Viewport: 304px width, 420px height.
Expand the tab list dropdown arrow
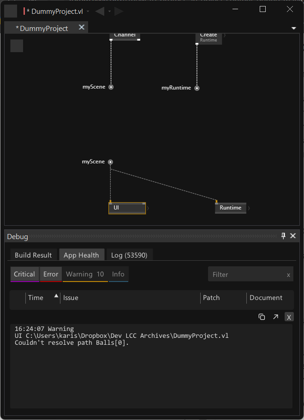(x=294, y=28)
